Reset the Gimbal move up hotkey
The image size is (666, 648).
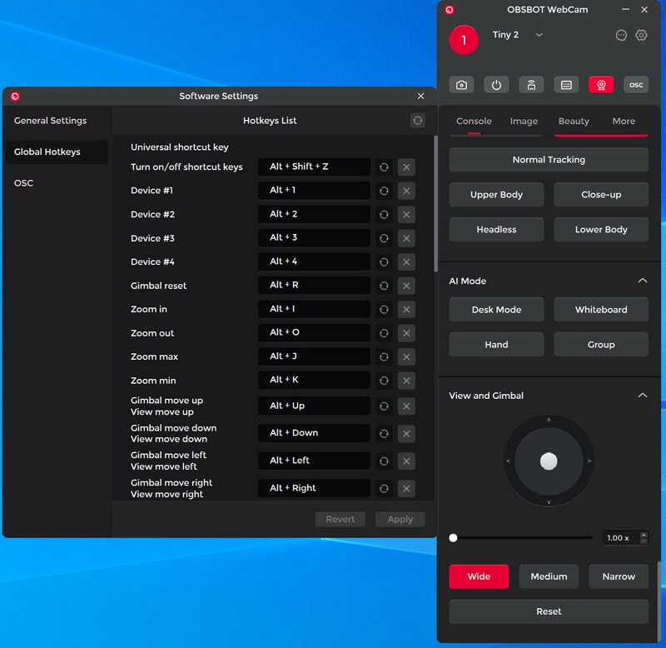tap(384, 406)
